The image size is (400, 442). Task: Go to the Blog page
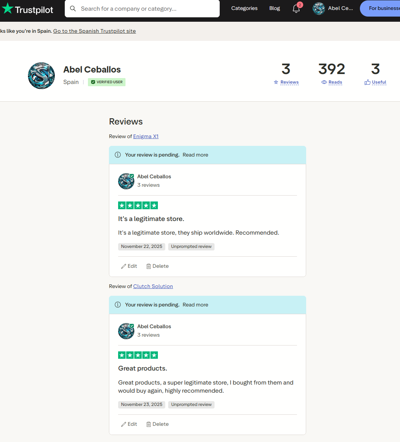point(275,8)
